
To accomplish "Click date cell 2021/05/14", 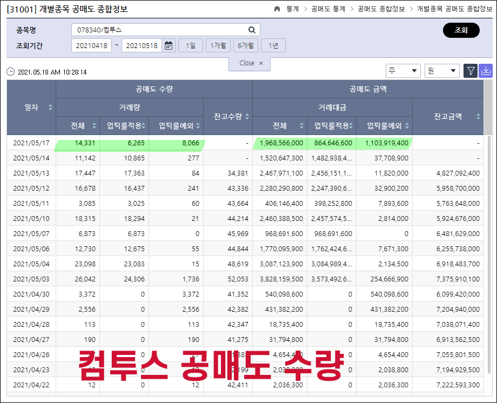I will coord(31,158).
